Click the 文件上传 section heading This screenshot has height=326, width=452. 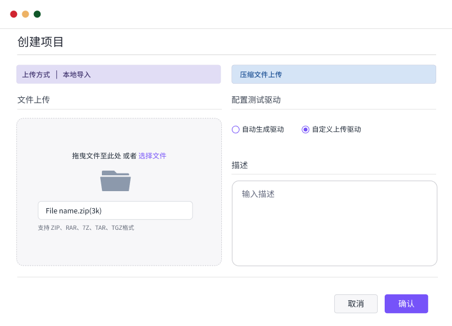33,100
